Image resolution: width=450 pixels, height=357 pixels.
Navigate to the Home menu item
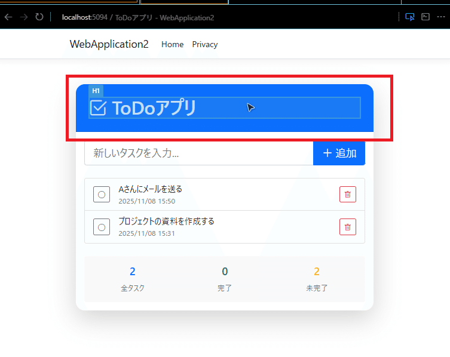172,44
